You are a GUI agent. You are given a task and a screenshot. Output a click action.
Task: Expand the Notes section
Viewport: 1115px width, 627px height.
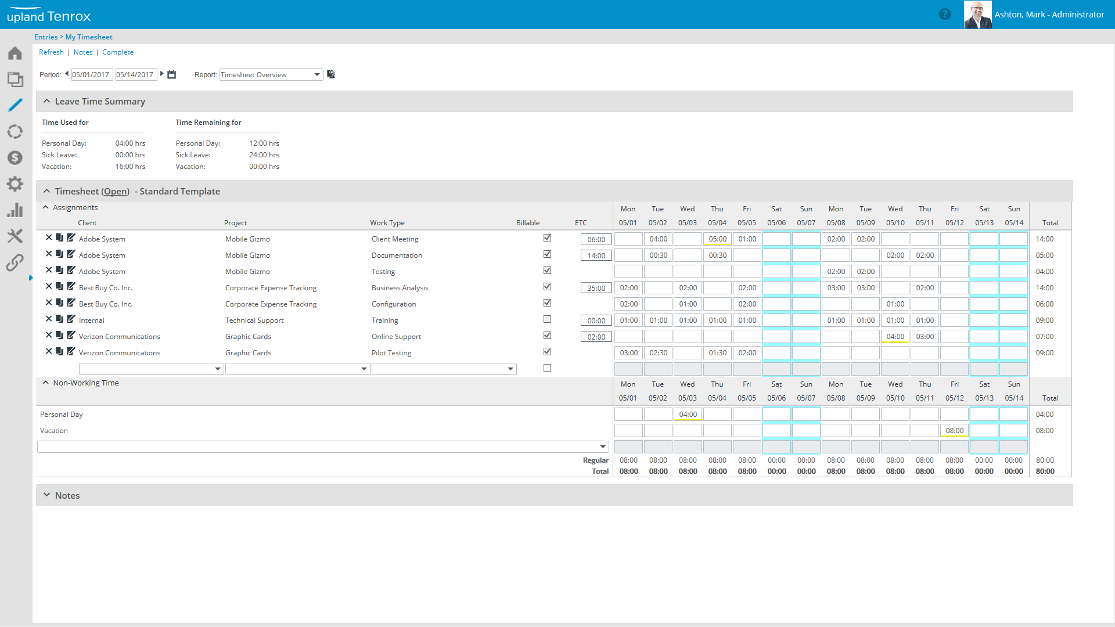pyautogui.click(x=46, y=495)
